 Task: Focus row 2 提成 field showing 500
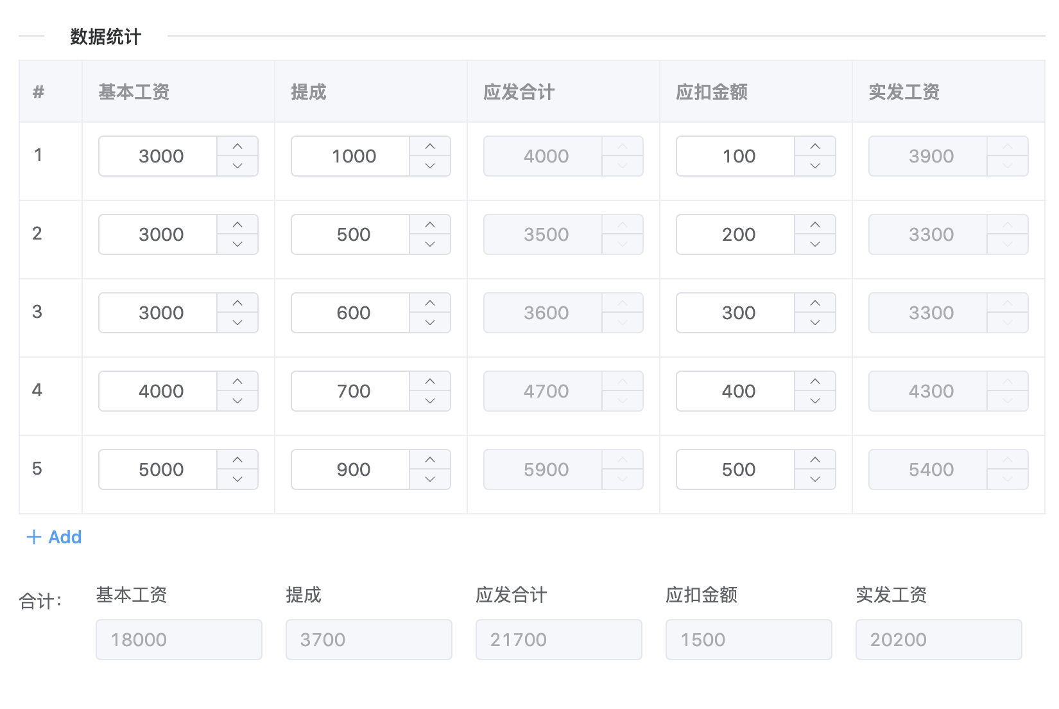(x=350, y=234)
